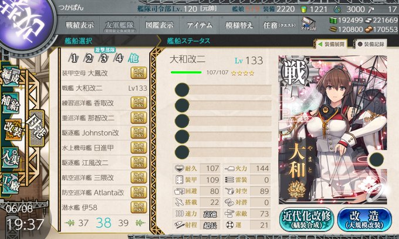
Task: Switch to fleet tab 2
Action: 89,59
